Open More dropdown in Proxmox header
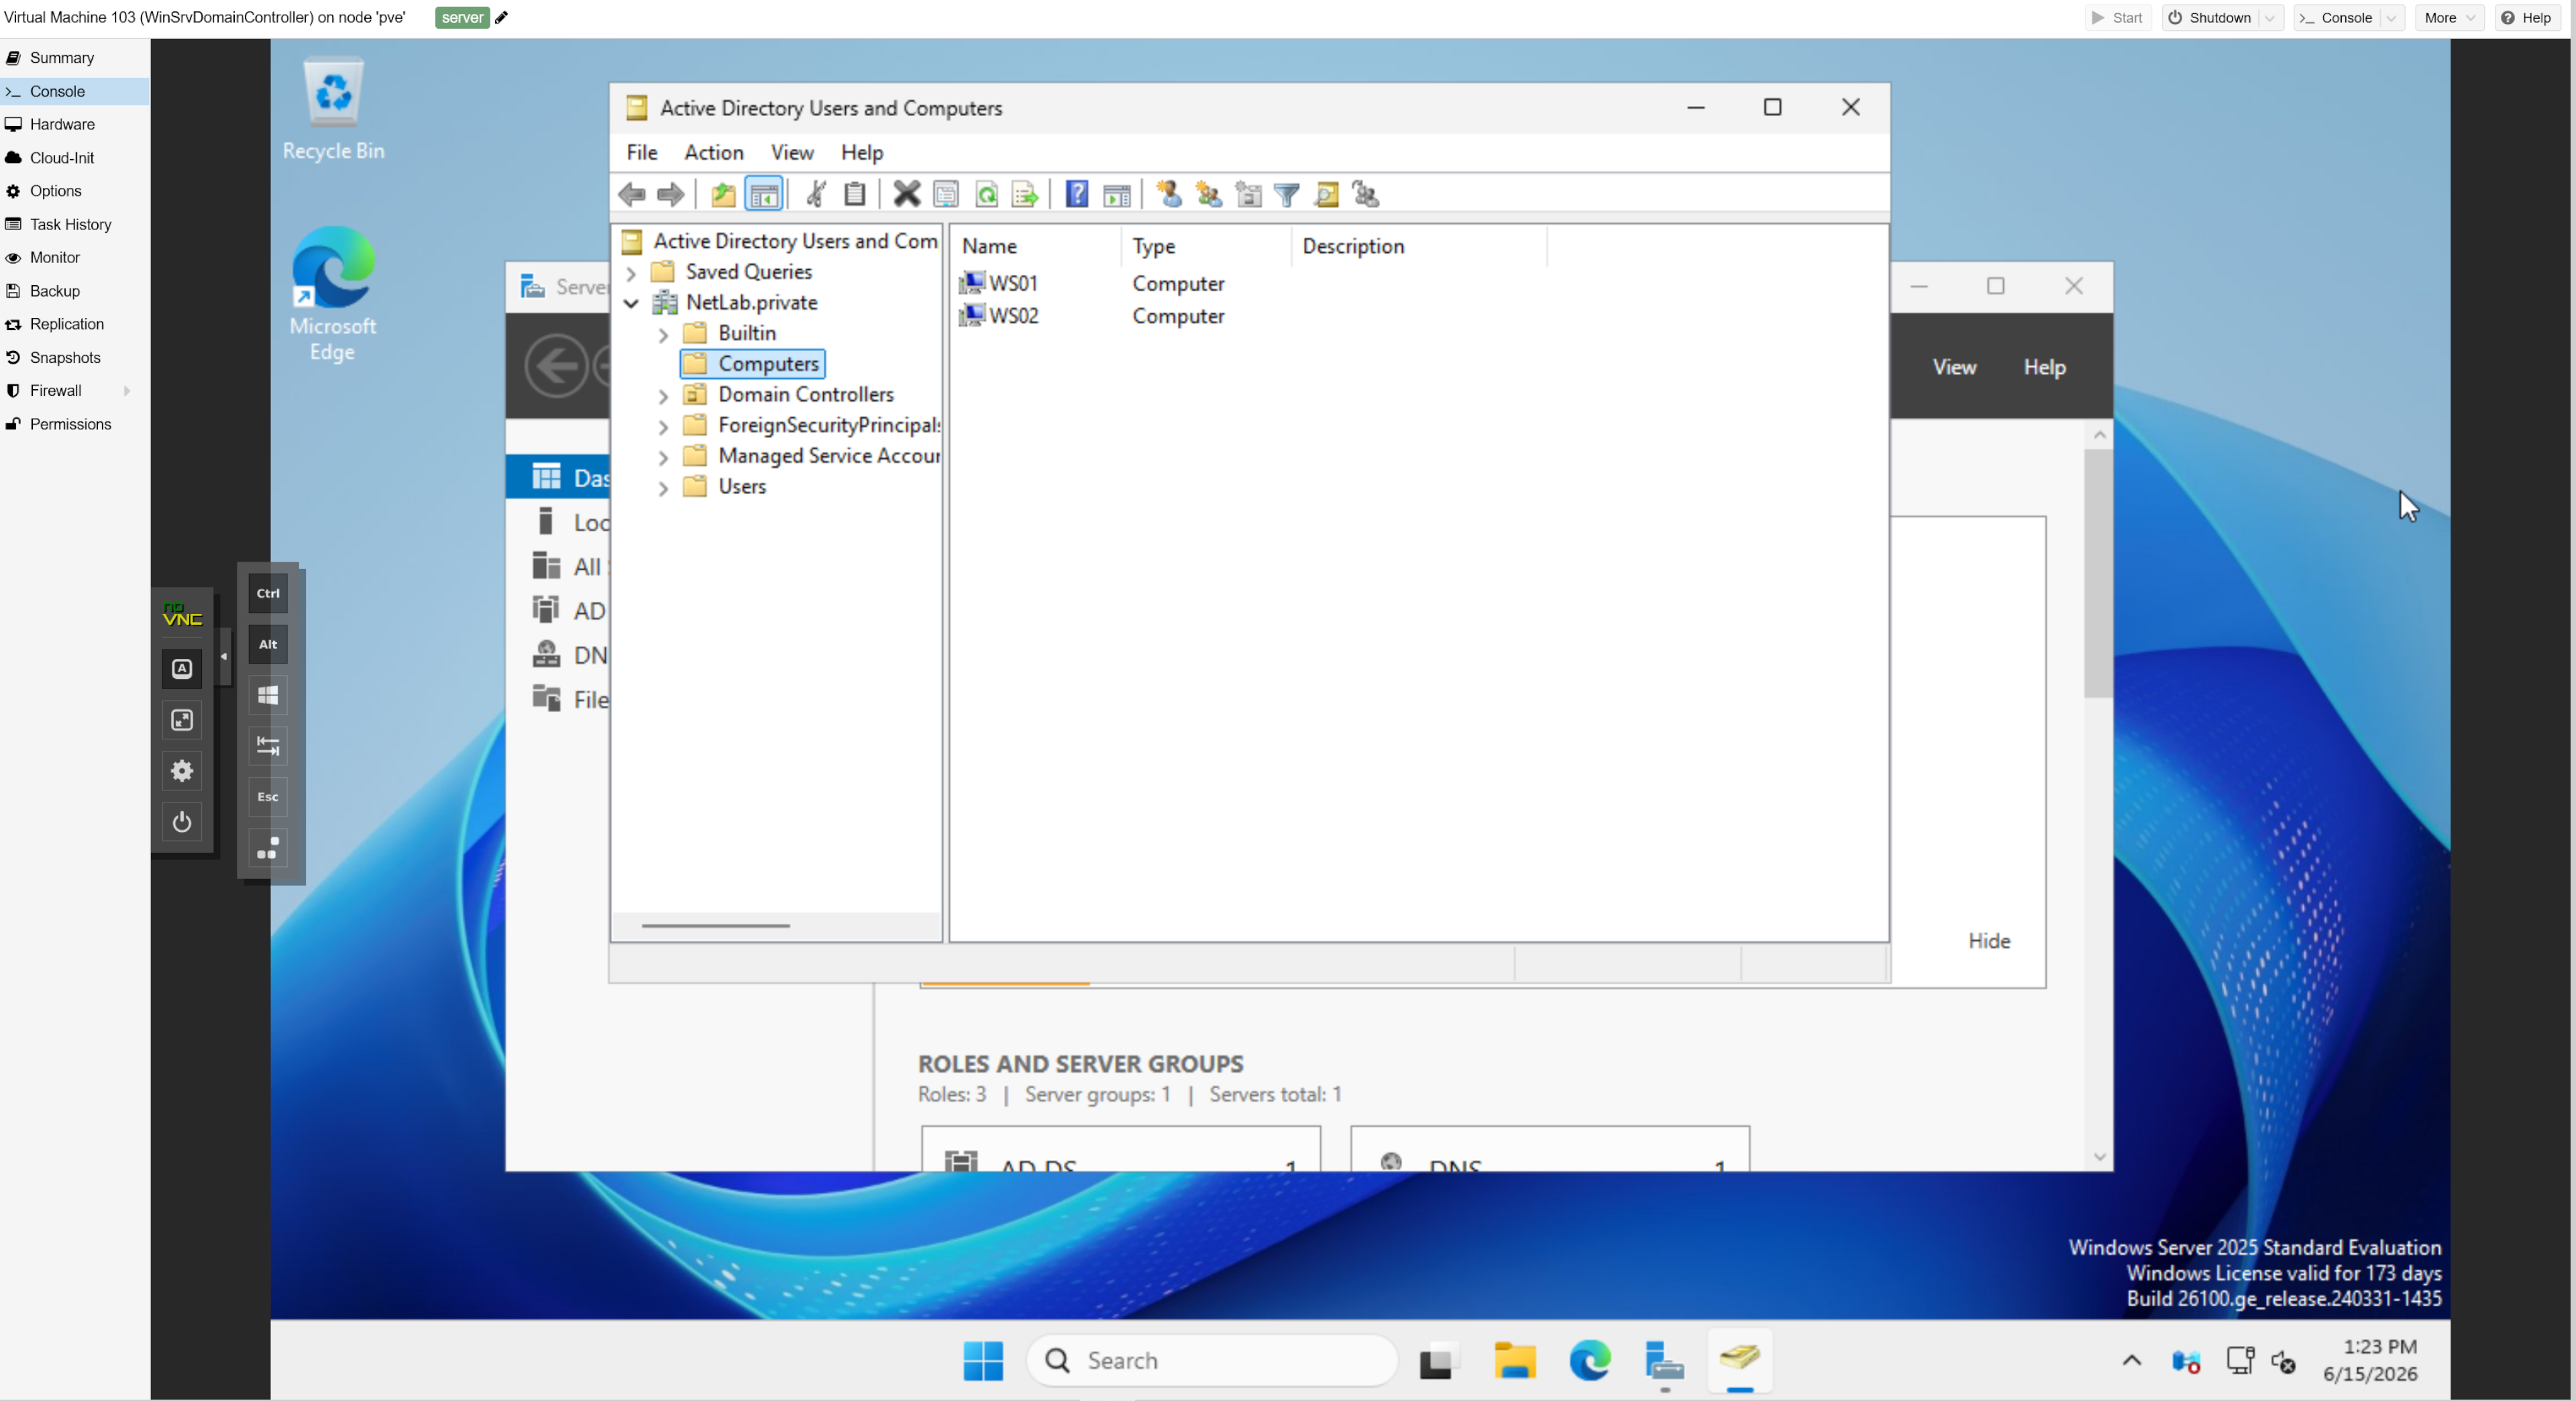2576x1401 pixels. pyautogui.click(x=2449, y=18)
